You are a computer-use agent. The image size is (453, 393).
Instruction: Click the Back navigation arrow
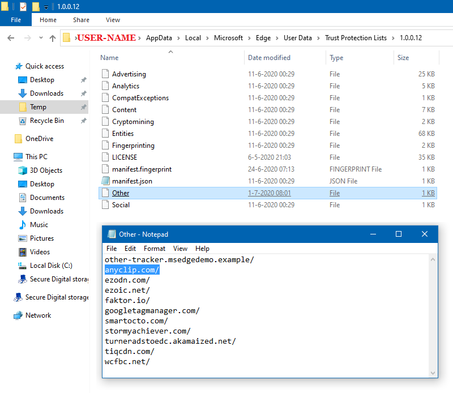11,38
